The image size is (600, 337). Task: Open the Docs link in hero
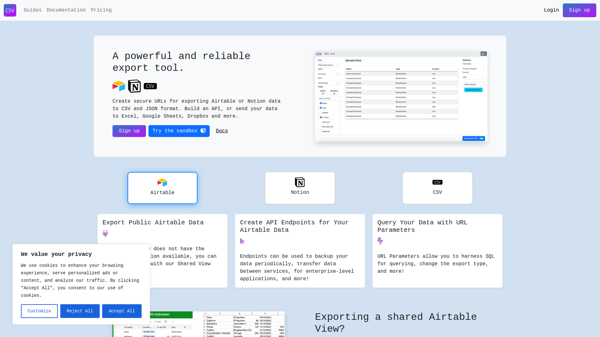pos(222,131)
